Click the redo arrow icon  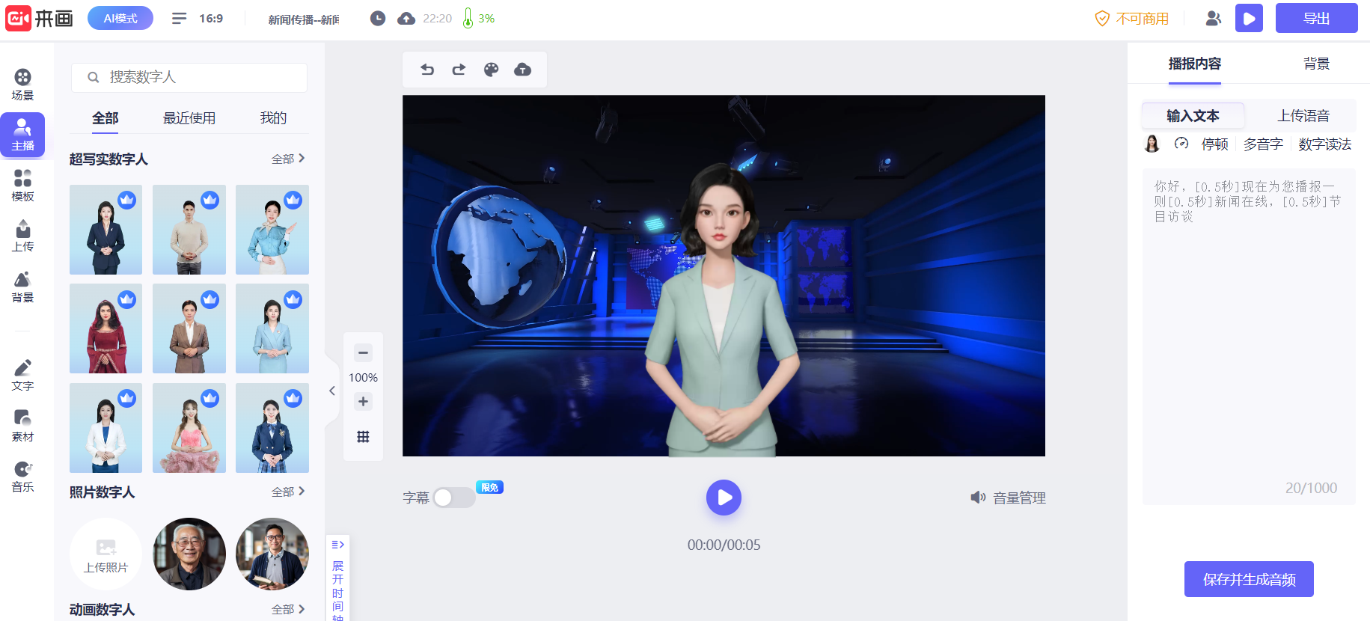[459, 70]
